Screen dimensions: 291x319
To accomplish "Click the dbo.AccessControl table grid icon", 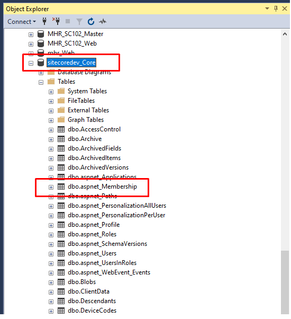I will 61,129.
